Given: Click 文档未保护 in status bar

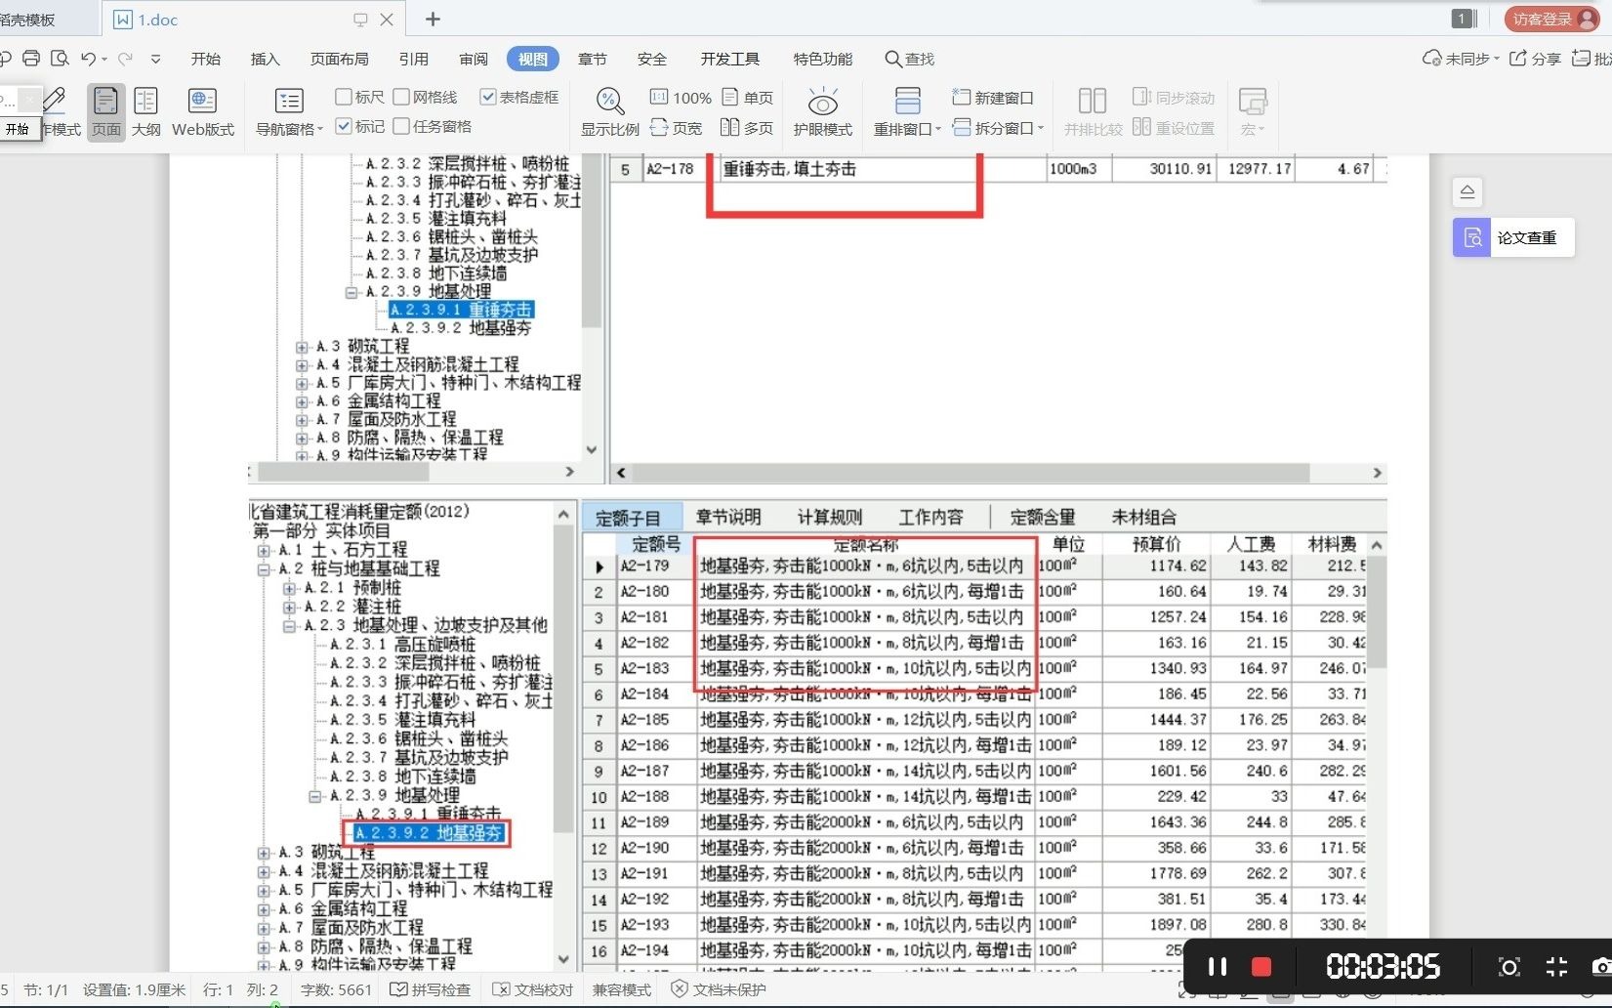Looking at the screenshot, I should [720, 989].
